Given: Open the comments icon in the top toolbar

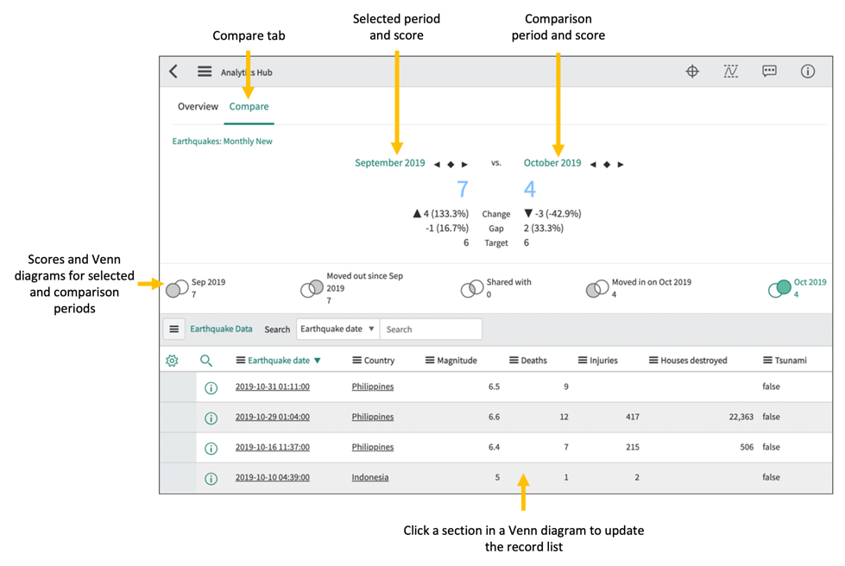Looking at the screenshot, I should (769, 72).
